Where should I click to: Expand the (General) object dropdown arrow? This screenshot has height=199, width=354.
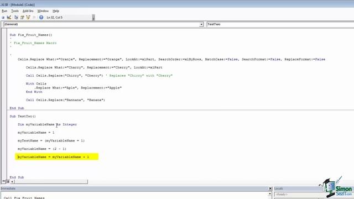[201, 24]
